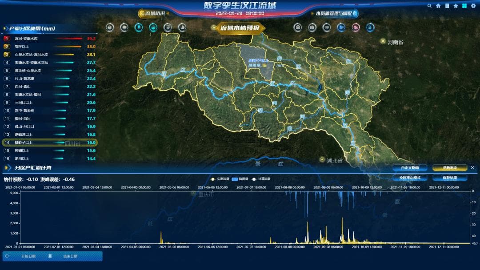This screenshot has height=270, width=480.
Task: Click the star favorites icon
Action: [456, 6]
